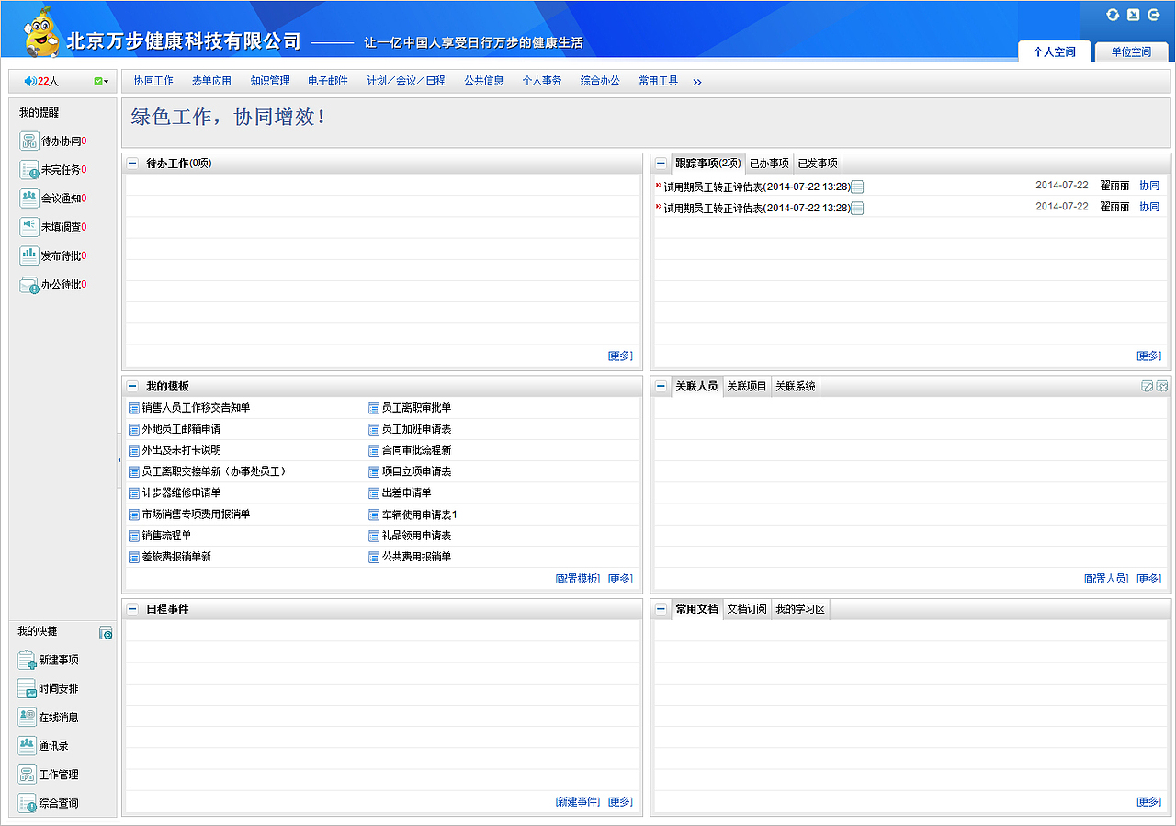Click 更多 link in 跟踪事项 panel
1176x826 pixels.
click(x=1149, y=356)
